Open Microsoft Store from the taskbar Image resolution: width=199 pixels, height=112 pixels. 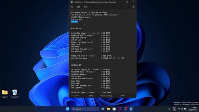pos(114,109)
